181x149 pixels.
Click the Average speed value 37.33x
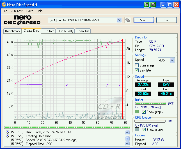(x=143, y=84)
